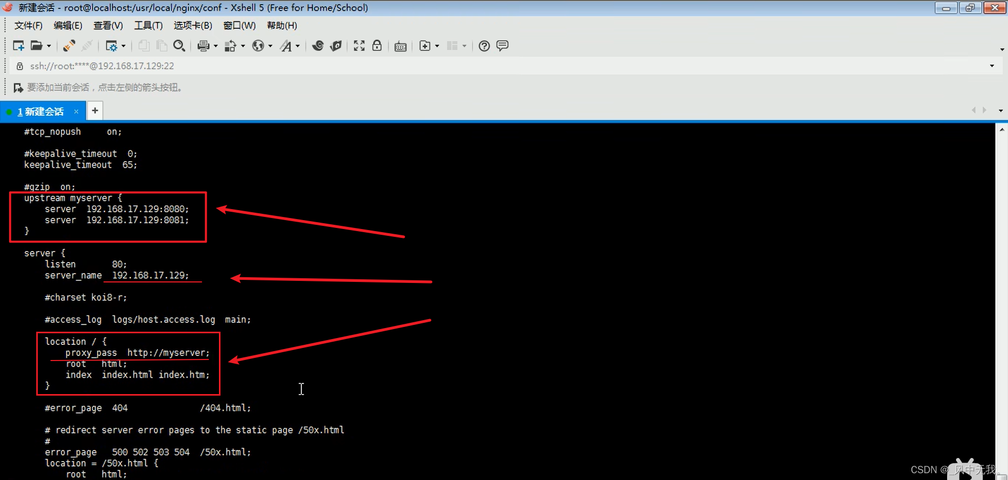Open the 工具(T) menu
Viewport: 1008px width, 480px height.
(x=148, y=26)
